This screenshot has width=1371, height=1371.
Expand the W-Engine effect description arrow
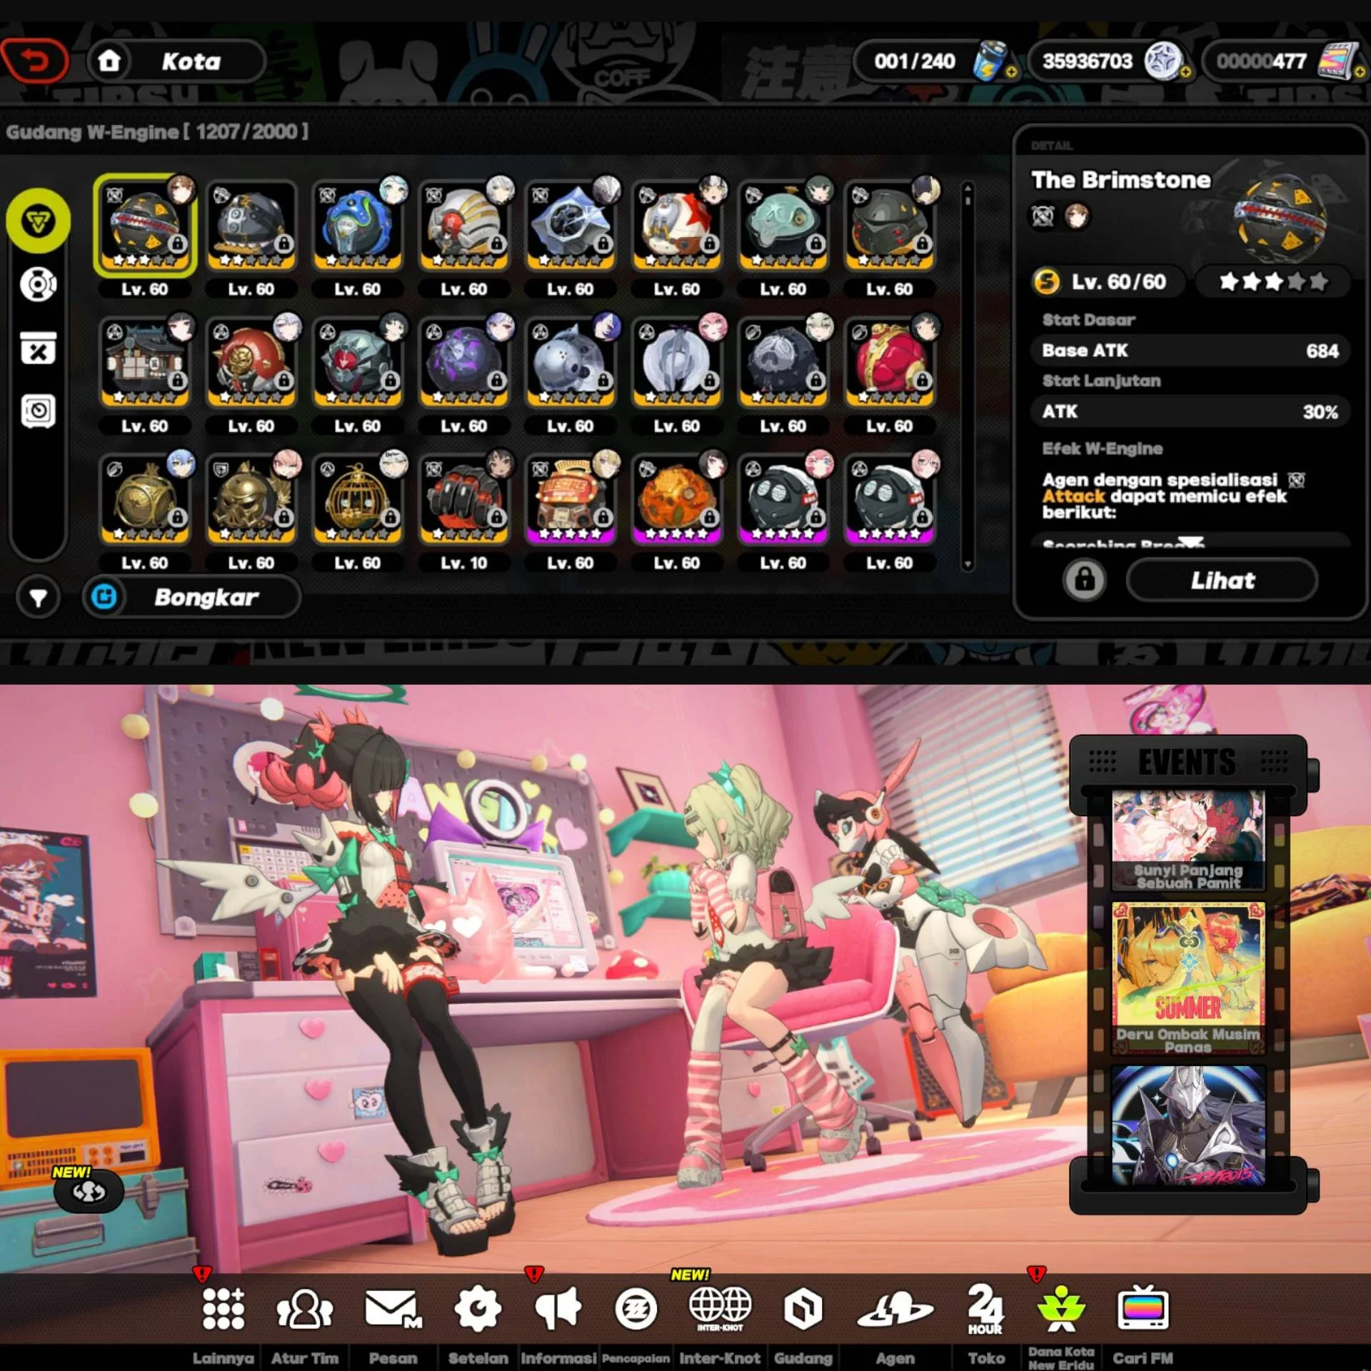pyautogui.click(x=1190, y=543)
